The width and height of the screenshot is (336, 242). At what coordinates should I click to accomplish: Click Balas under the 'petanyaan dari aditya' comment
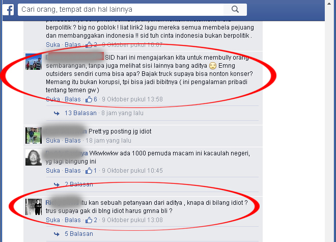tap(73, 220)
